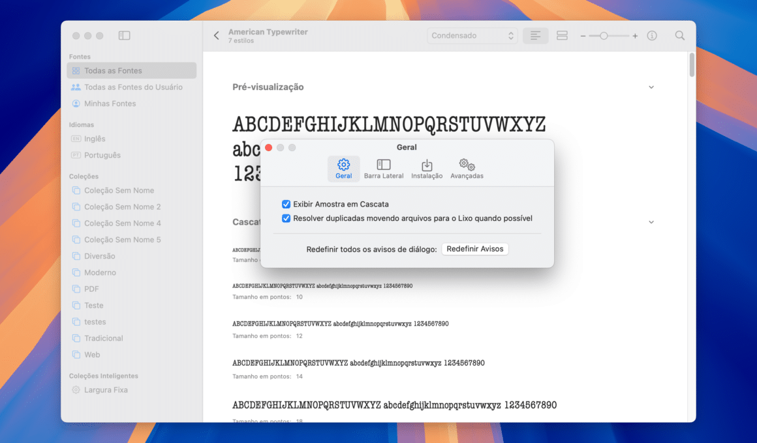Click the collection icon beside Diversão

(x=76, y=255)
